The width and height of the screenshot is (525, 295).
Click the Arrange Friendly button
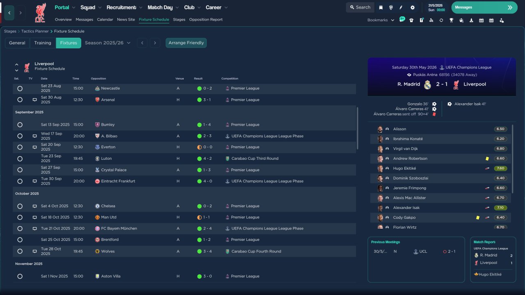186,43
